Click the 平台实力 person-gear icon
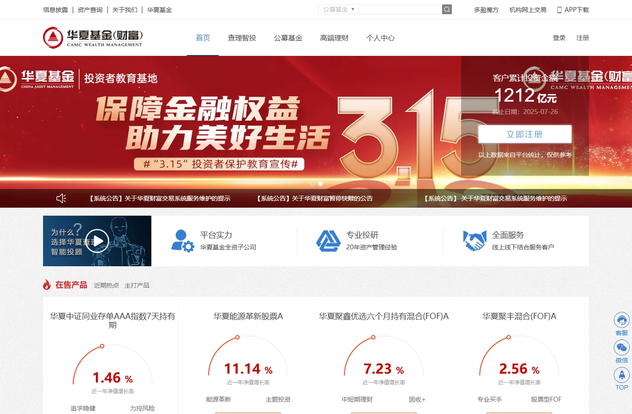 [183, 241]
